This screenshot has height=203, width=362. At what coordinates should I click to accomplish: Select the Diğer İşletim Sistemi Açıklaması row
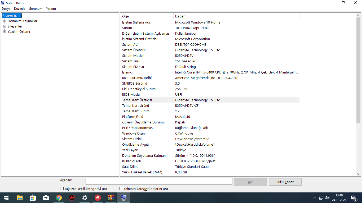210,34
